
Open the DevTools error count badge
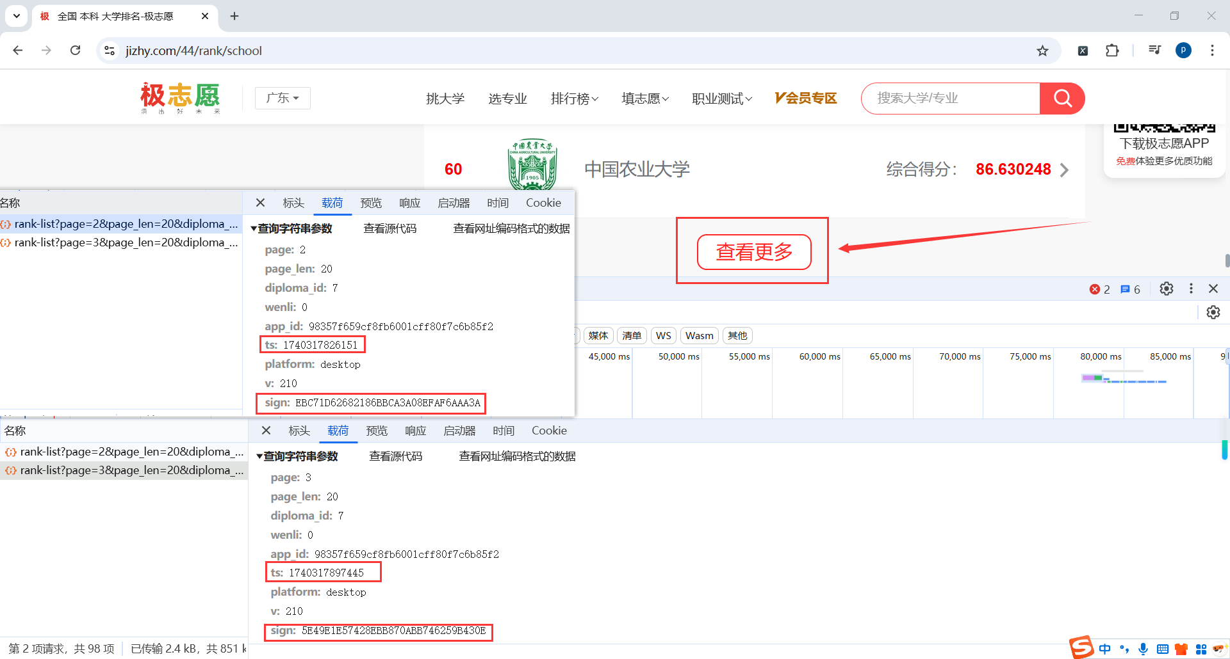pos(1099,289)
